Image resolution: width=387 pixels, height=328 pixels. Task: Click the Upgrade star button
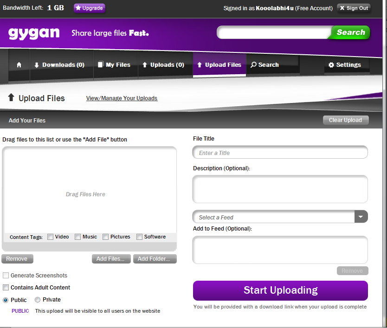90,8
